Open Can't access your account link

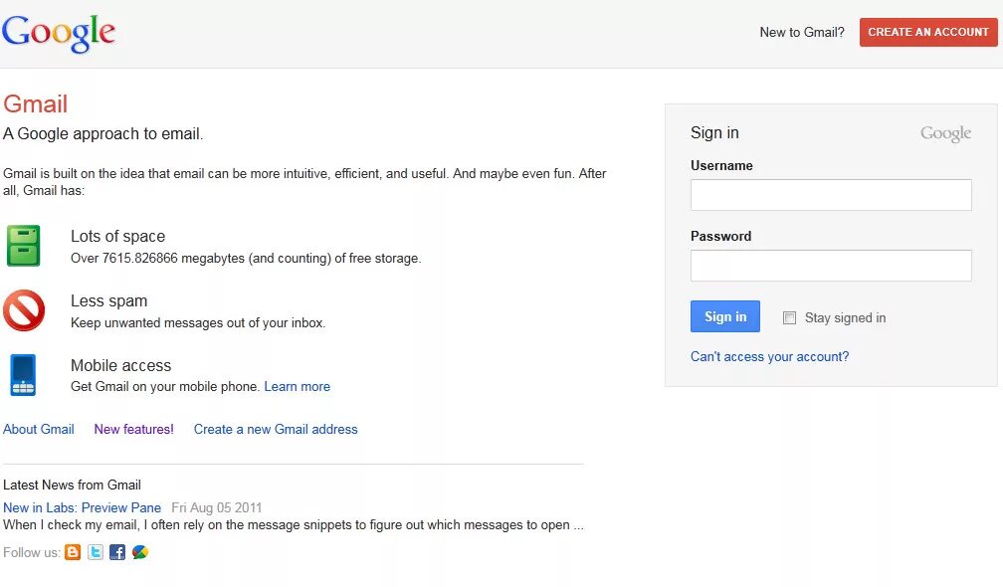pyautogui.click(x=769, y=356)
